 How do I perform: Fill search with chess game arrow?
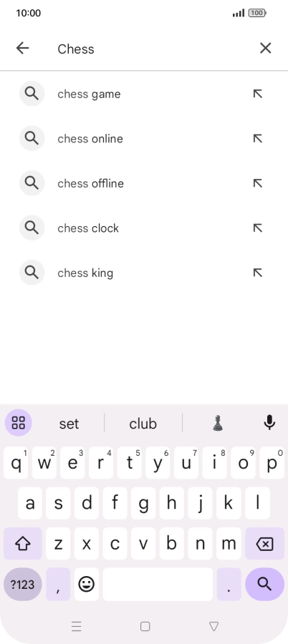[x=258, y=94]
